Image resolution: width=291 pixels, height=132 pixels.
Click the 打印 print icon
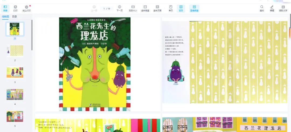point(15,9)
